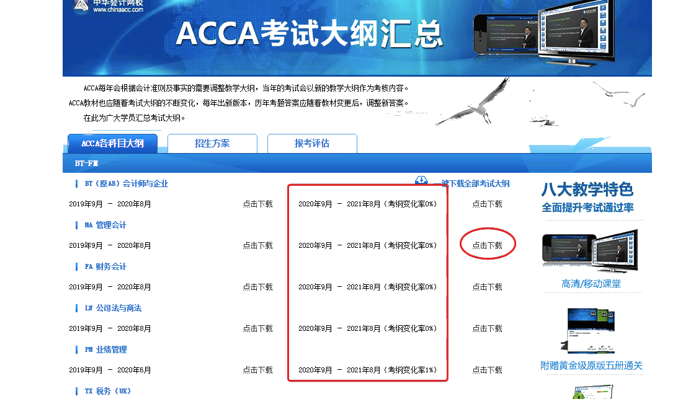Viewport: 683px width, 399px height.
Task: Download the circled MA 2020-2021 syllabus
Action: pyautogui.click(x=487, y=245)
